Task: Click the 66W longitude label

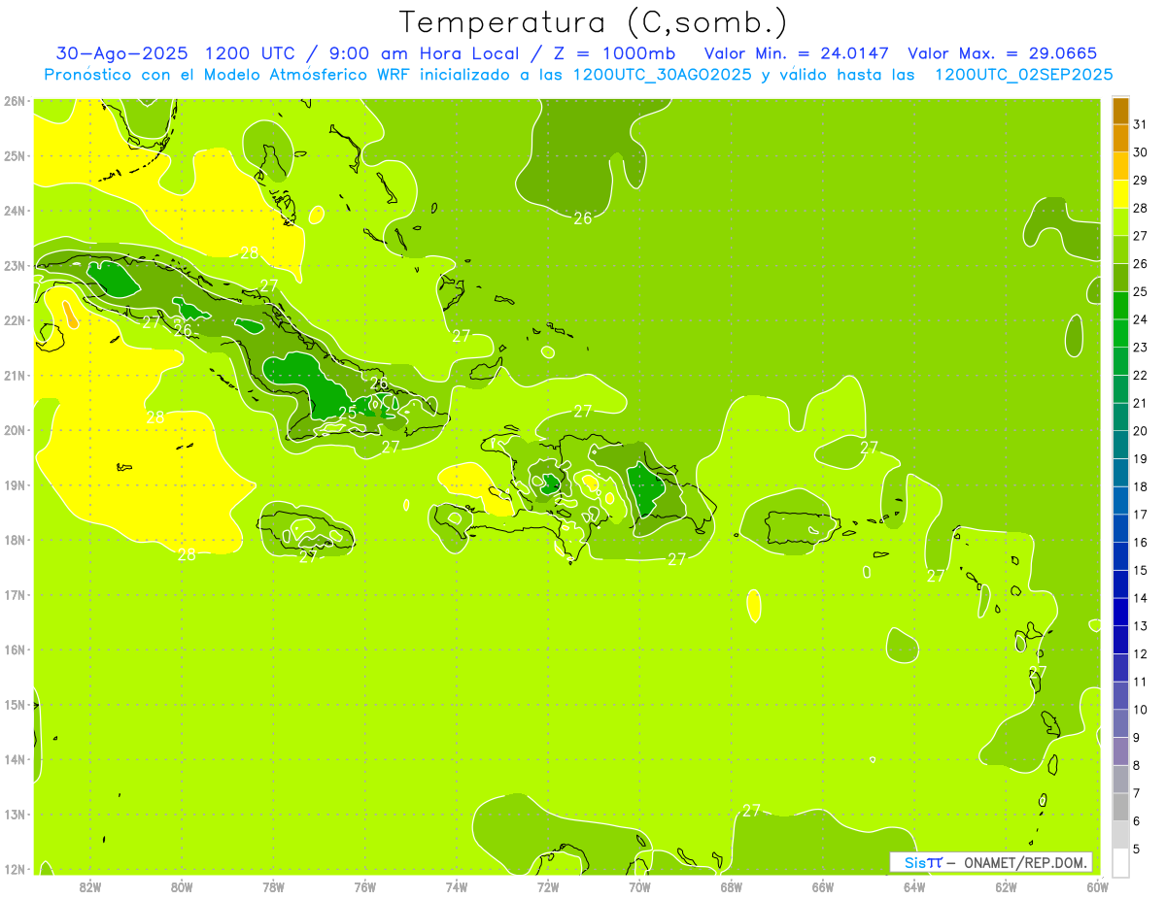Action: pos(823,886)
